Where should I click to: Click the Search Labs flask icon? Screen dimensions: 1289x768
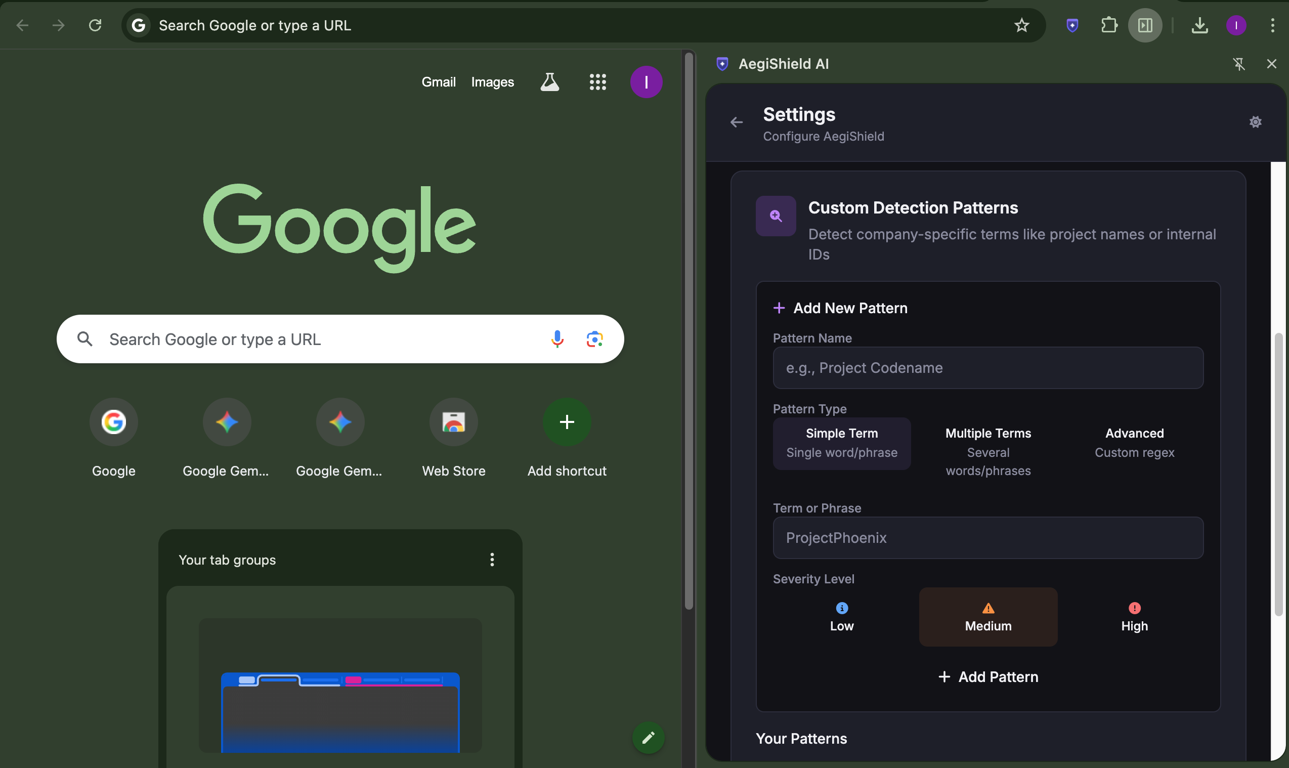549,82
